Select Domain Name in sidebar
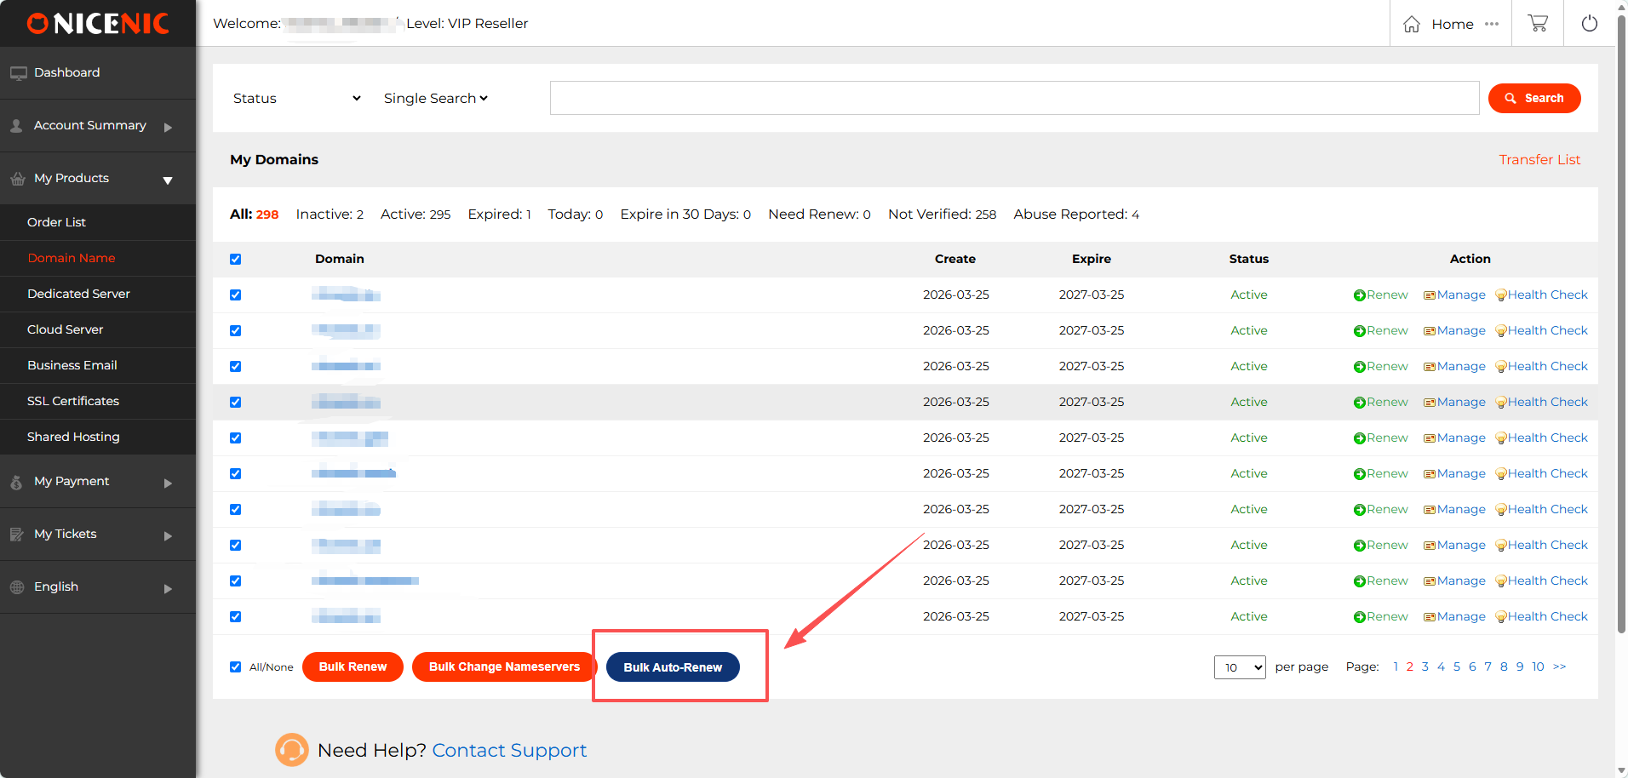 (72, 258)
